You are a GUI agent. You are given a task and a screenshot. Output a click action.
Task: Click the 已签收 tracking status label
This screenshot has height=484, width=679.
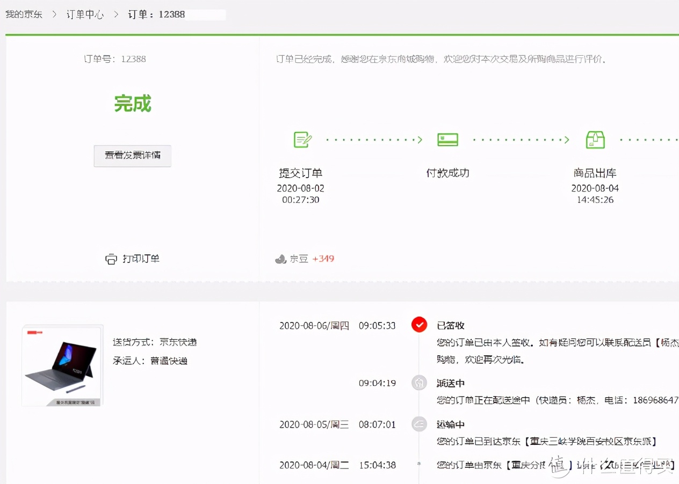pyautogui.click(x=450, y=326)
